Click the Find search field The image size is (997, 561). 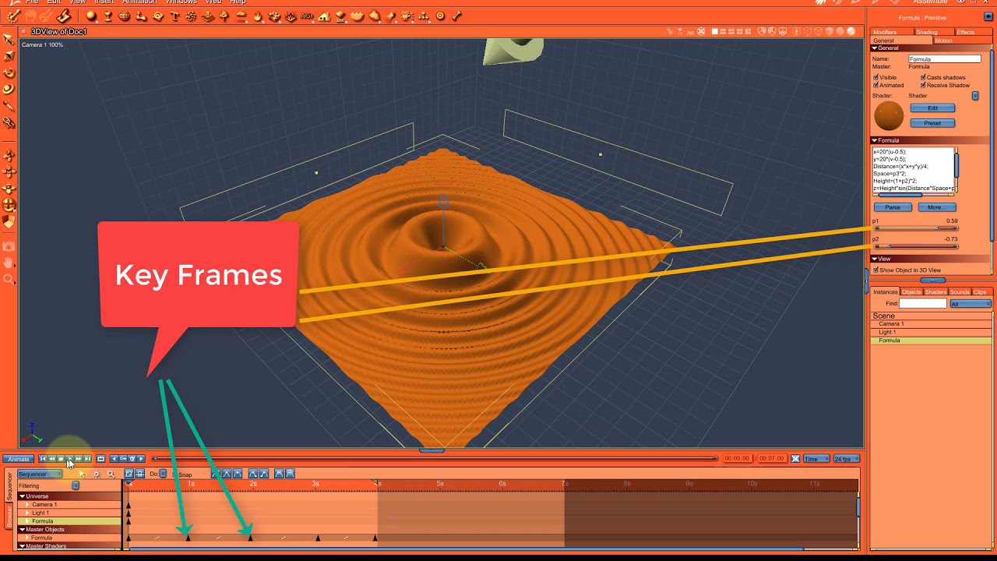tap(923, 303)
